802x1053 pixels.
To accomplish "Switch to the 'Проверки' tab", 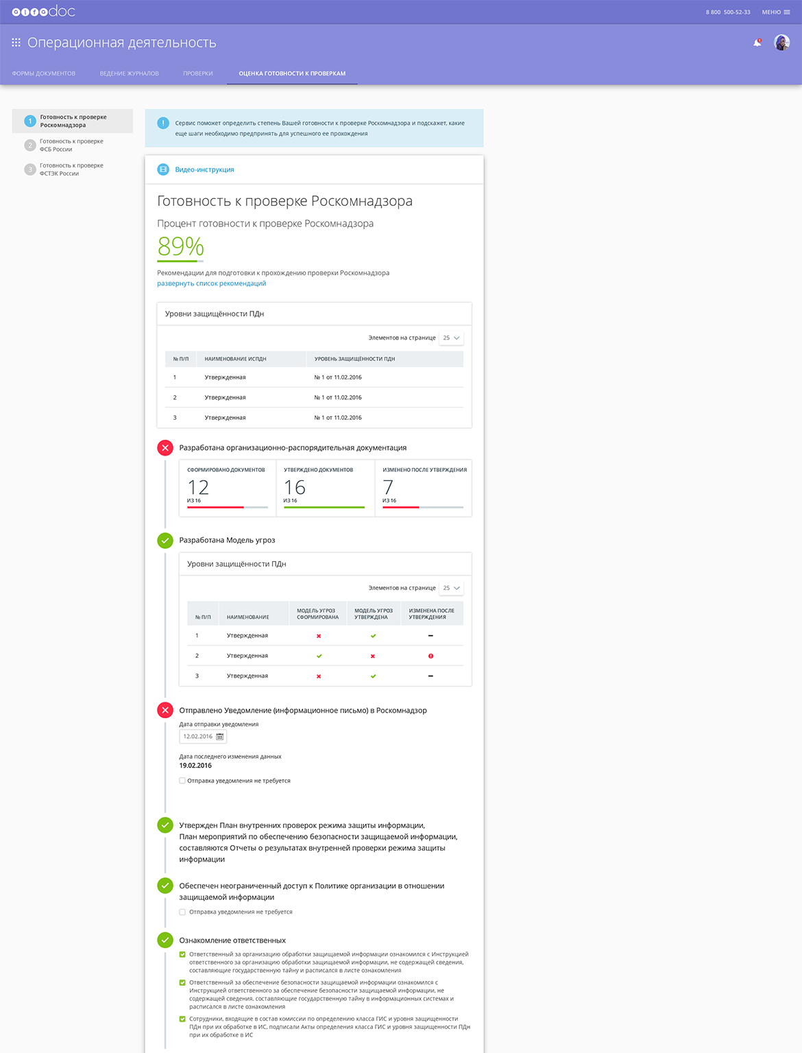I will [197, 73].
